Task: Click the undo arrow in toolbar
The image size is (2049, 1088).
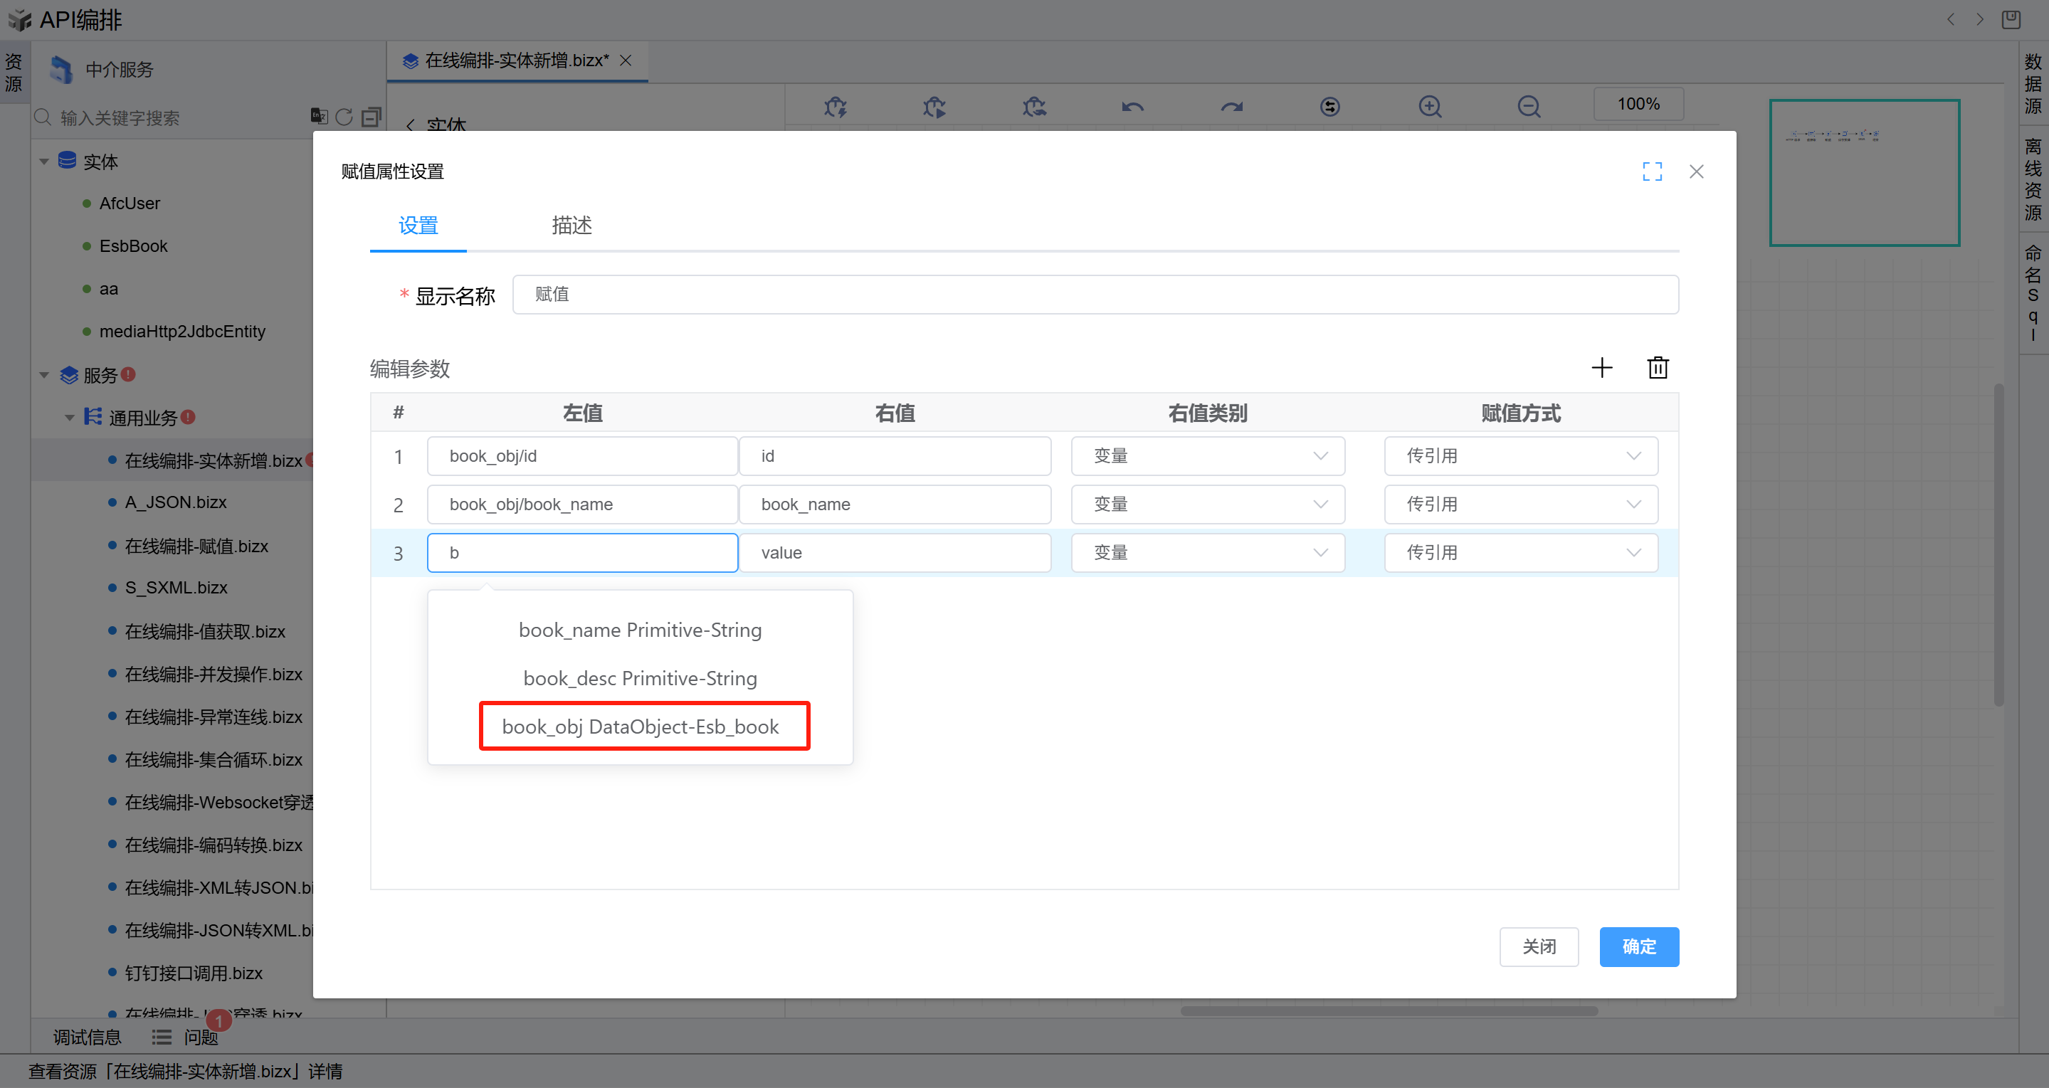Action: 1132,106
